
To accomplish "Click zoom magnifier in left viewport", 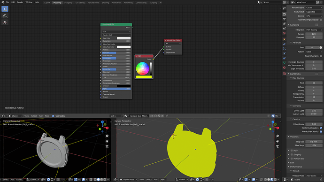I will coord(107,136).
